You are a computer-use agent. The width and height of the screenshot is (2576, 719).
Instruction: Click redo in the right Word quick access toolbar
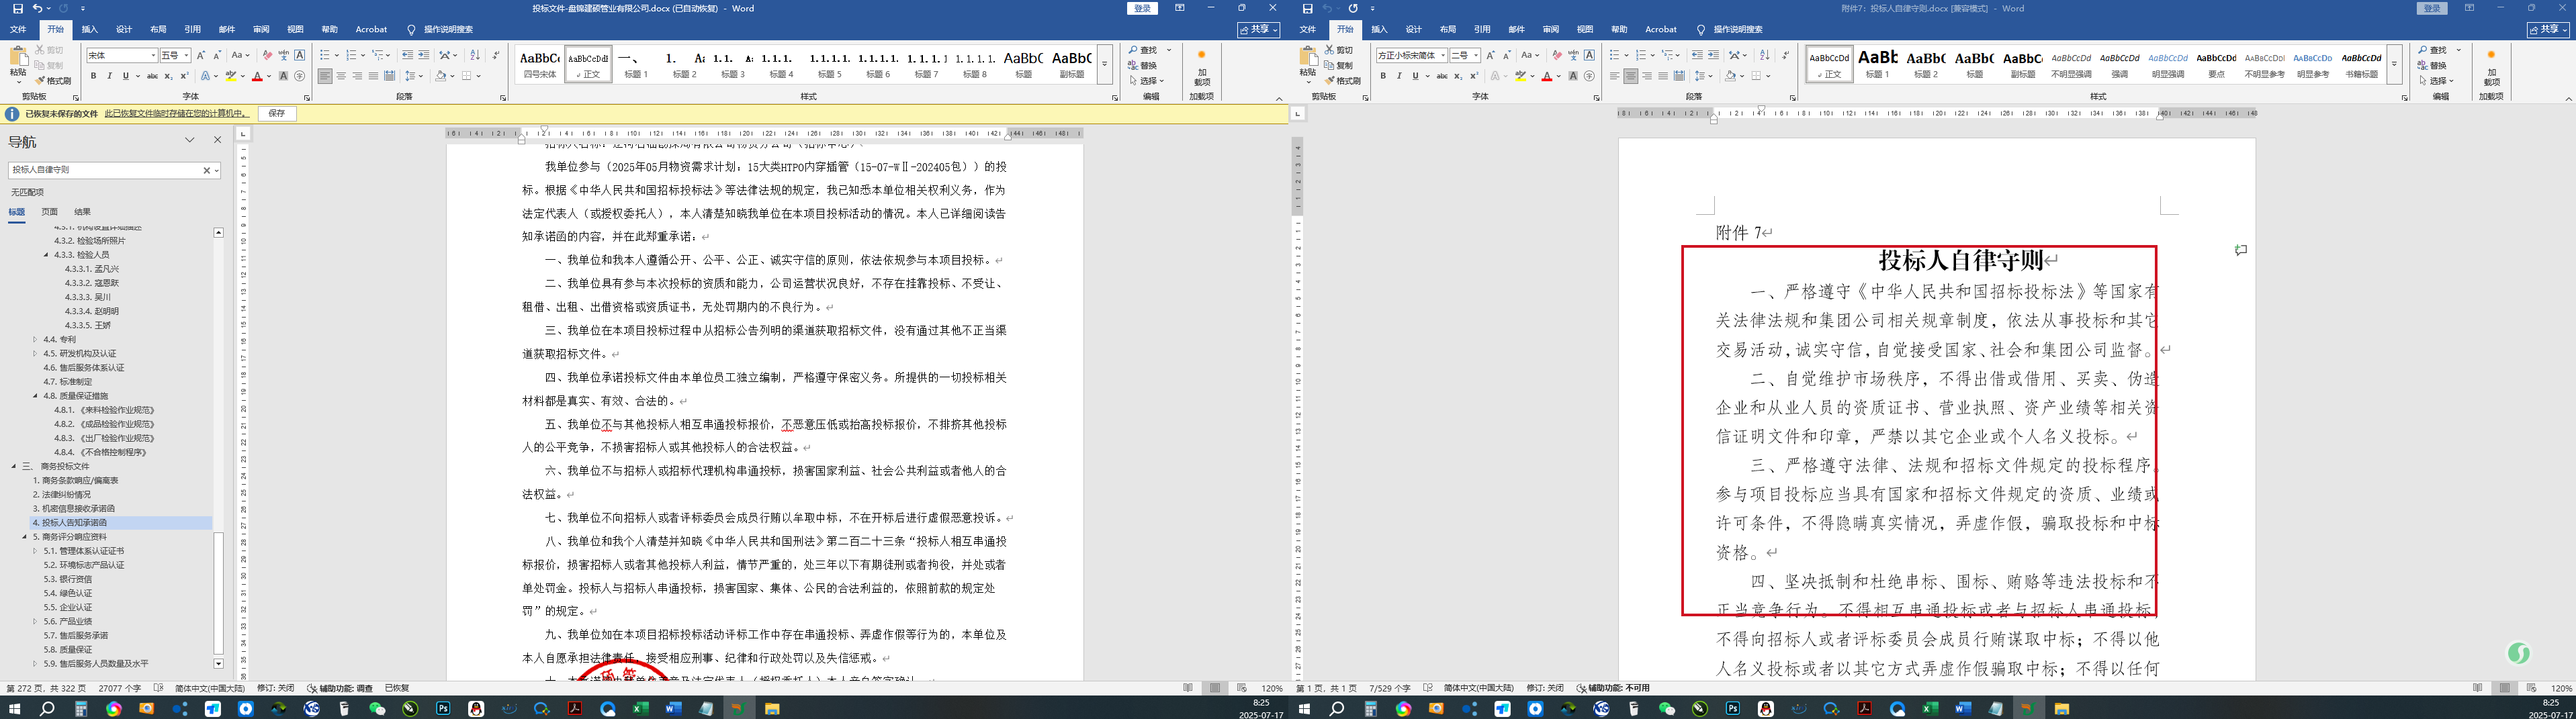click(1353, 8)
